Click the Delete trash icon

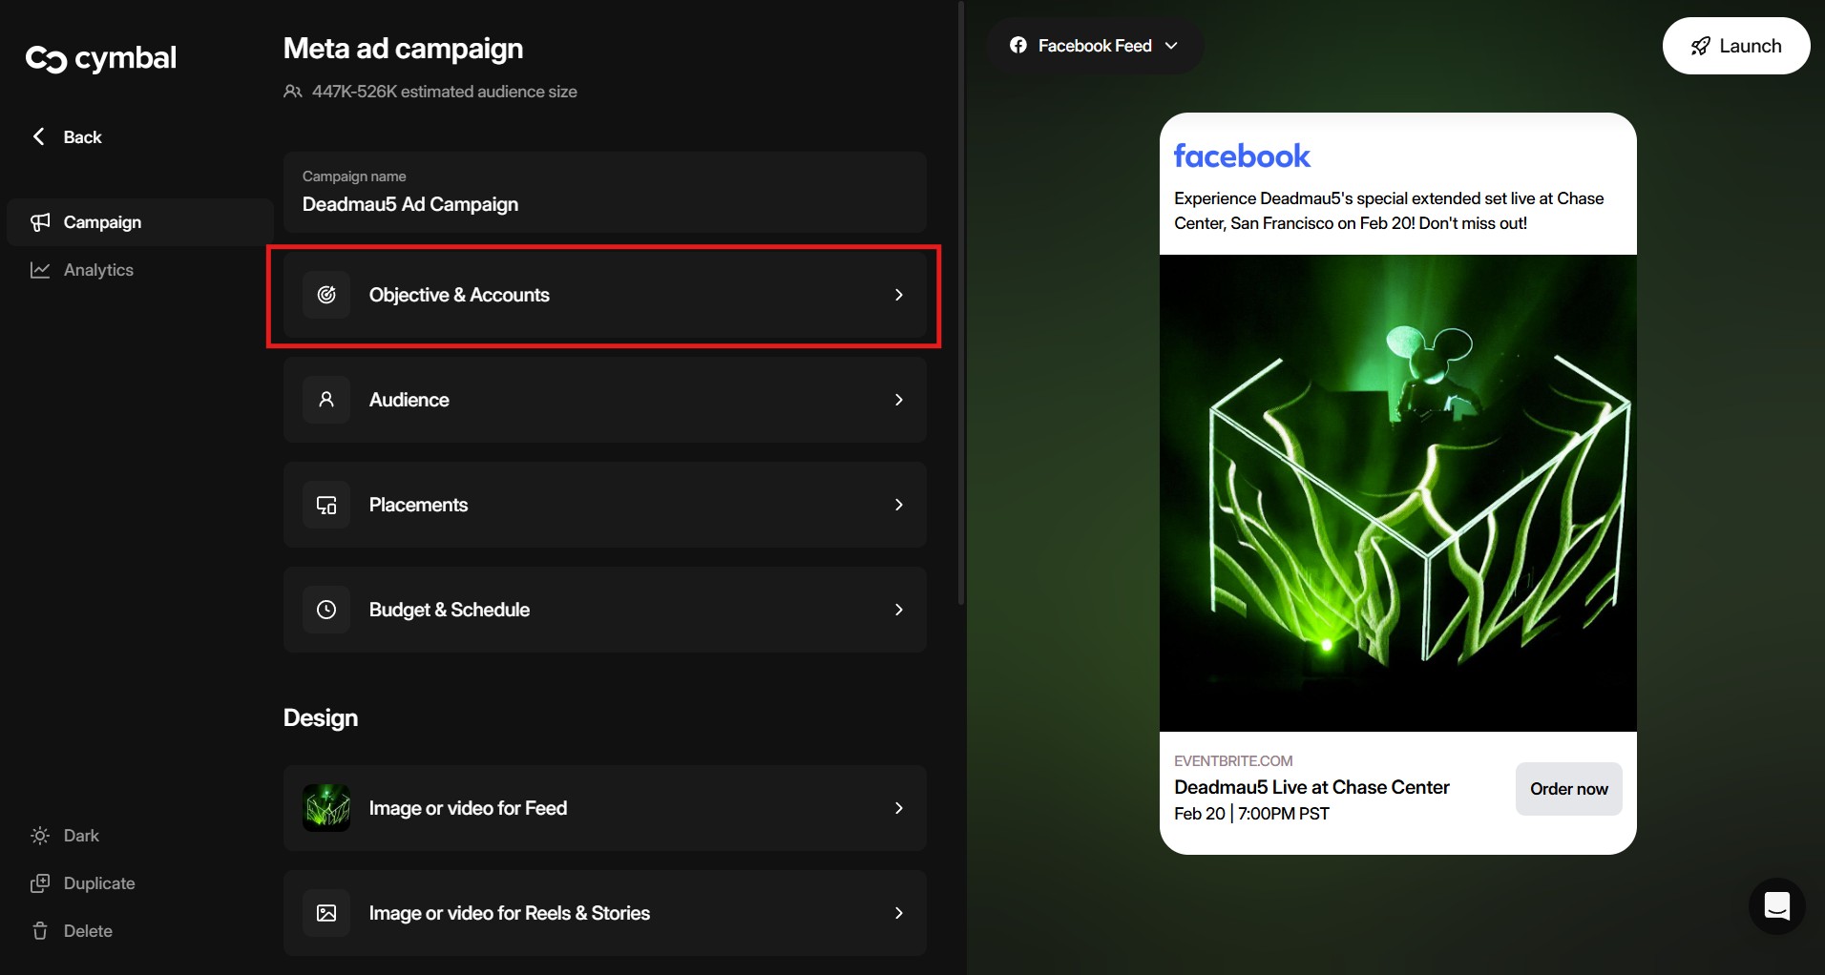(x=40, y=931)
